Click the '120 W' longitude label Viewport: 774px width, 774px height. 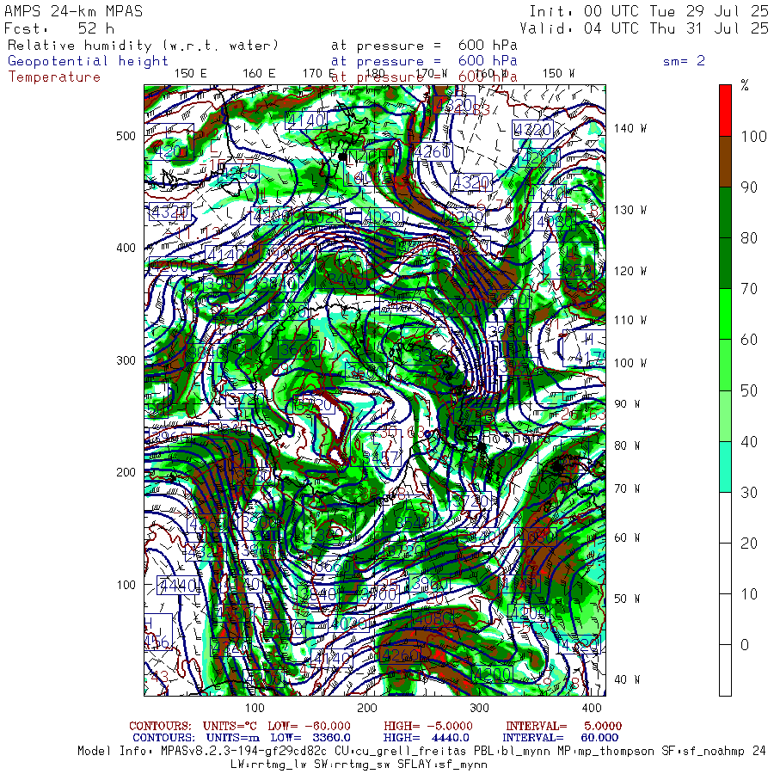point(630,272)
